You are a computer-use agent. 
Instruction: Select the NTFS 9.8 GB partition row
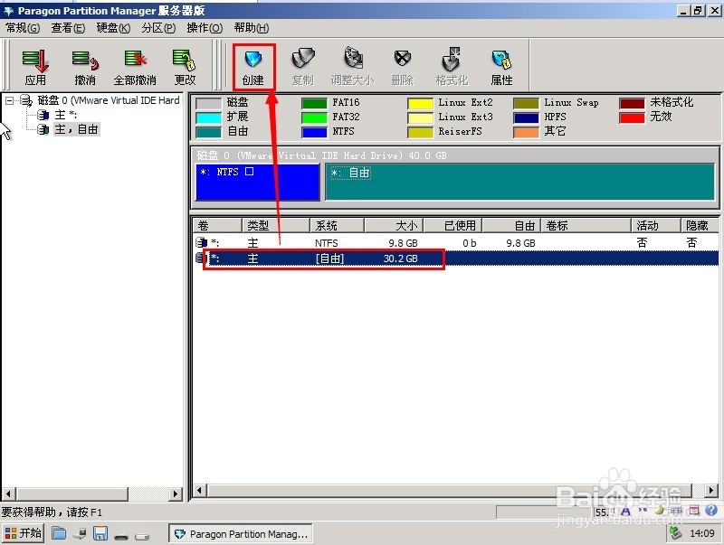tap(456, 242)
